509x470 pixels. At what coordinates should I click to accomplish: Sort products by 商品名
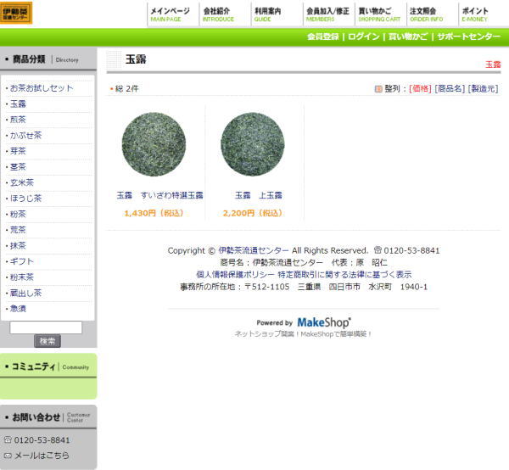(449, 88)
